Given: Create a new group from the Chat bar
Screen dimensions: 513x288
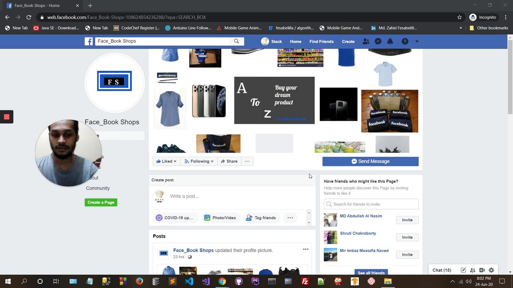Looking at the screenshot, I should 473,270.
